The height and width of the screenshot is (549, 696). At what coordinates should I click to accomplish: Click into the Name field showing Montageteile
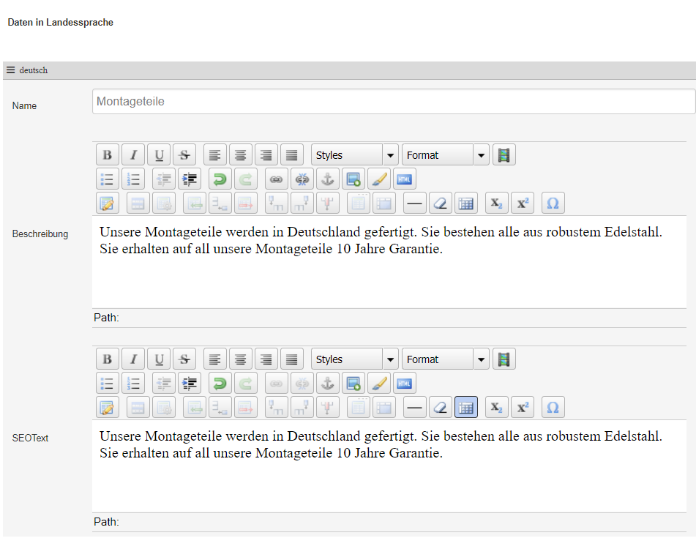point(393,102)
